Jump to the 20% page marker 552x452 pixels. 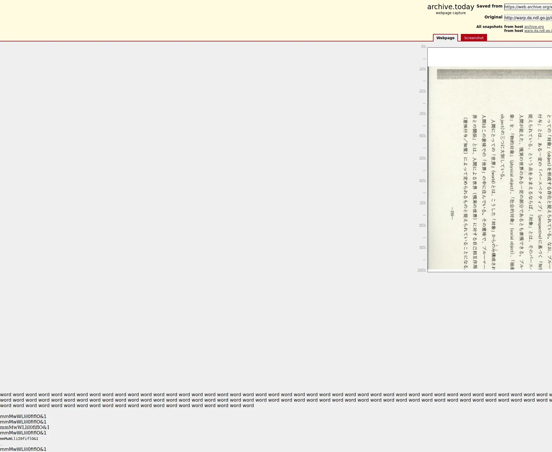click(422, 91)
